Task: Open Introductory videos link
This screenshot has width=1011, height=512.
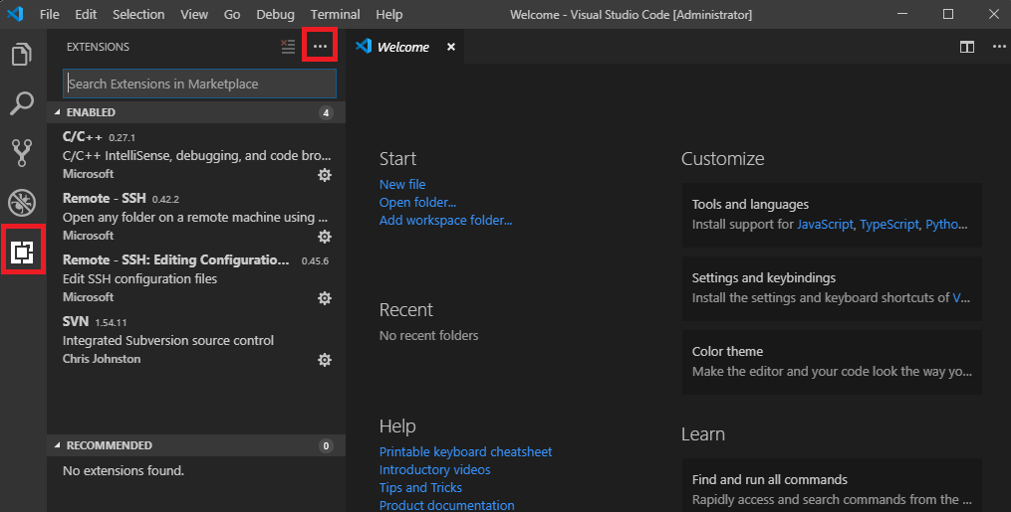Action: coord(434,469)
